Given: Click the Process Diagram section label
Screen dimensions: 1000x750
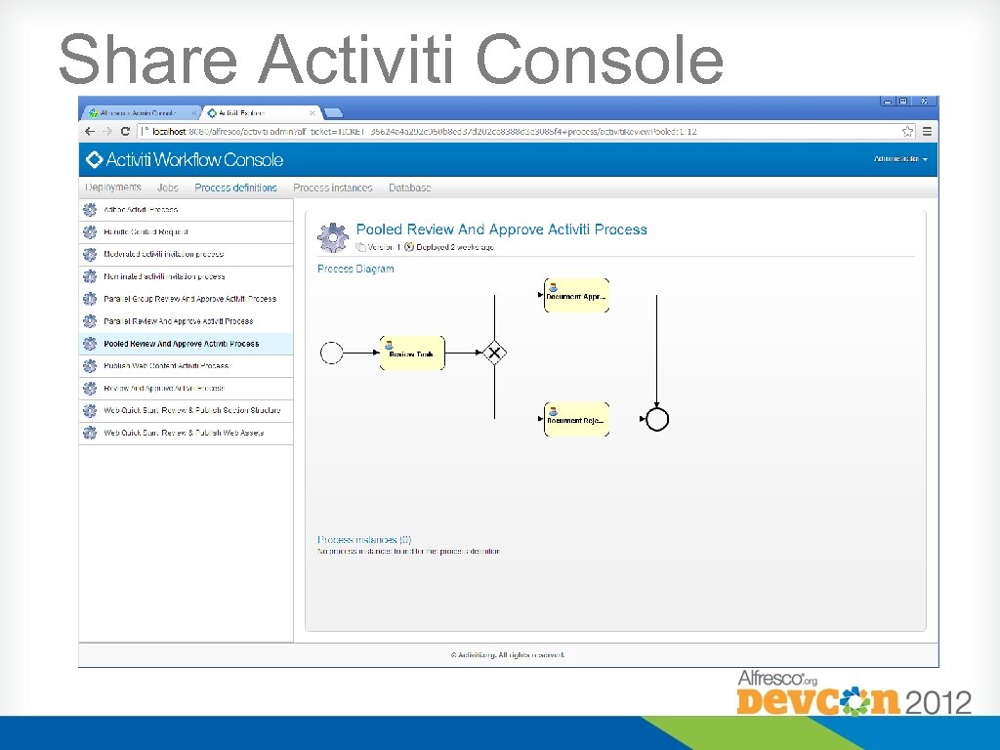Looking at the screenshot, I should 355,270.
